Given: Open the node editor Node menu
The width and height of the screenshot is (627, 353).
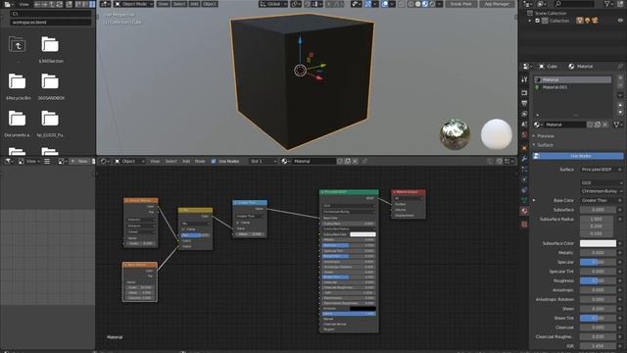Looking at the screenshot, I should point(200,161).
